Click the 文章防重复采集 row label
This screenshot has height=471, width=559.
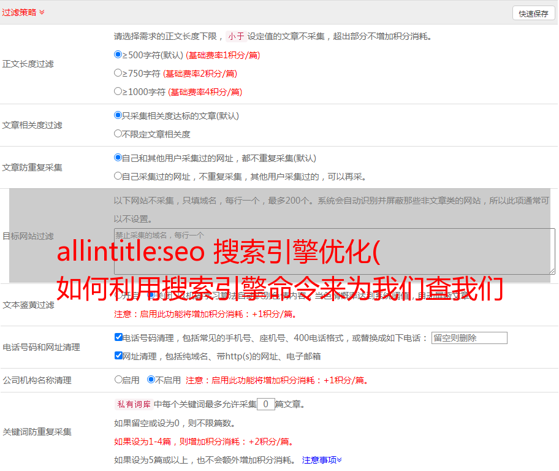(32, 167)
